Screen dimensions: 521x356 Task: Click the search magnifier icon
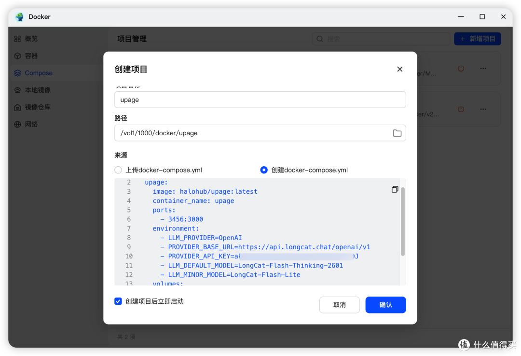(320, 39)
